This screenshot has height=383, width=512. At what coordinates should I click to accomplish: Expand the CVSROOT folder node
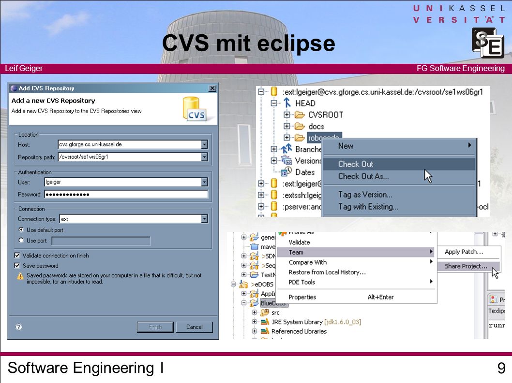click(x=286, y=115)
